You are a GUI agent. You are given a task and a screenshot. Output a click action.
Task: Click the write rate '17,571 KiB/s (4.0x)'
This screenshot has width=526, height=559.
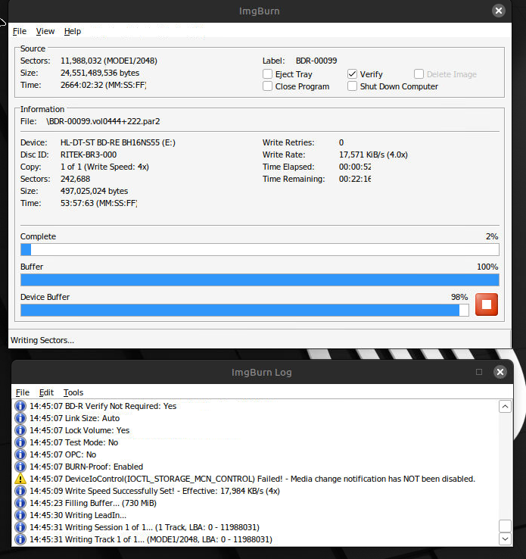pyautogui.click(x=373, y=155)
